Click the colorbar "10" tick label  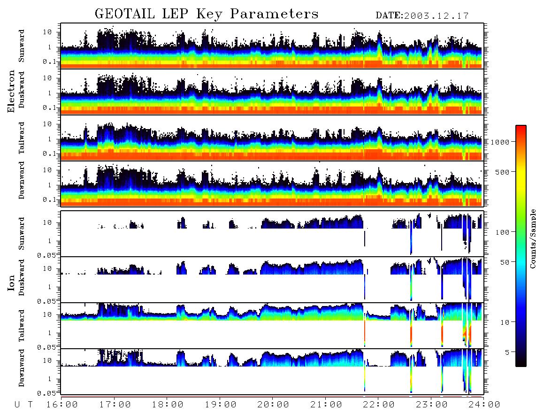tap(505, 322)
